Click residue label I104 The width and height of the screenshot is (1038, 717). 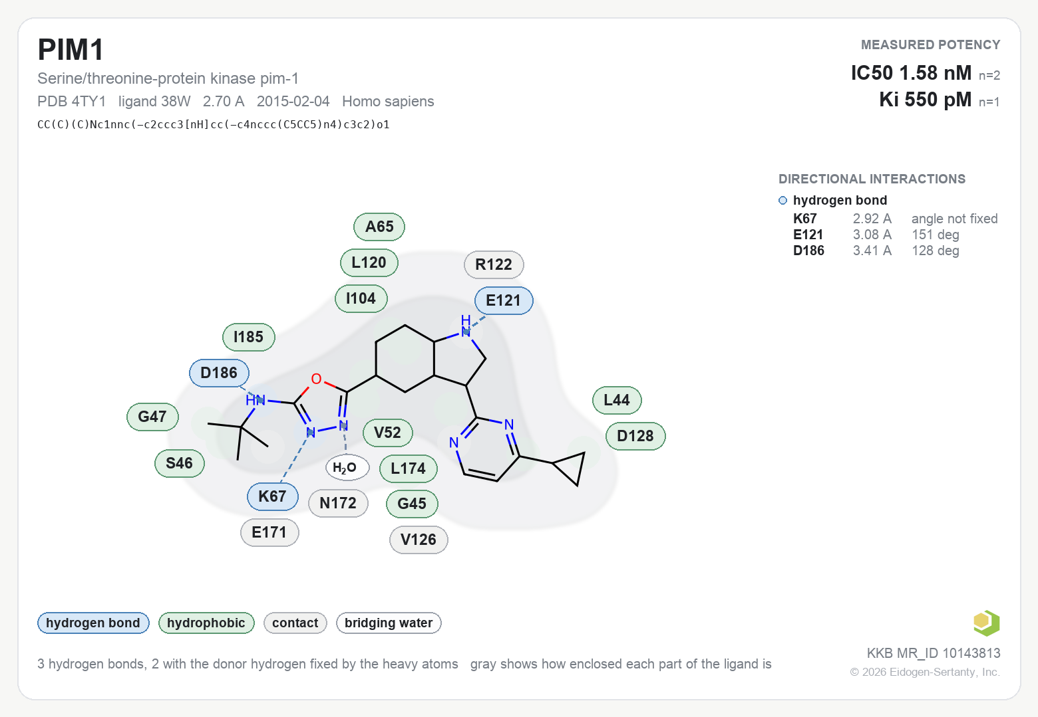click(x=361, y=298)
